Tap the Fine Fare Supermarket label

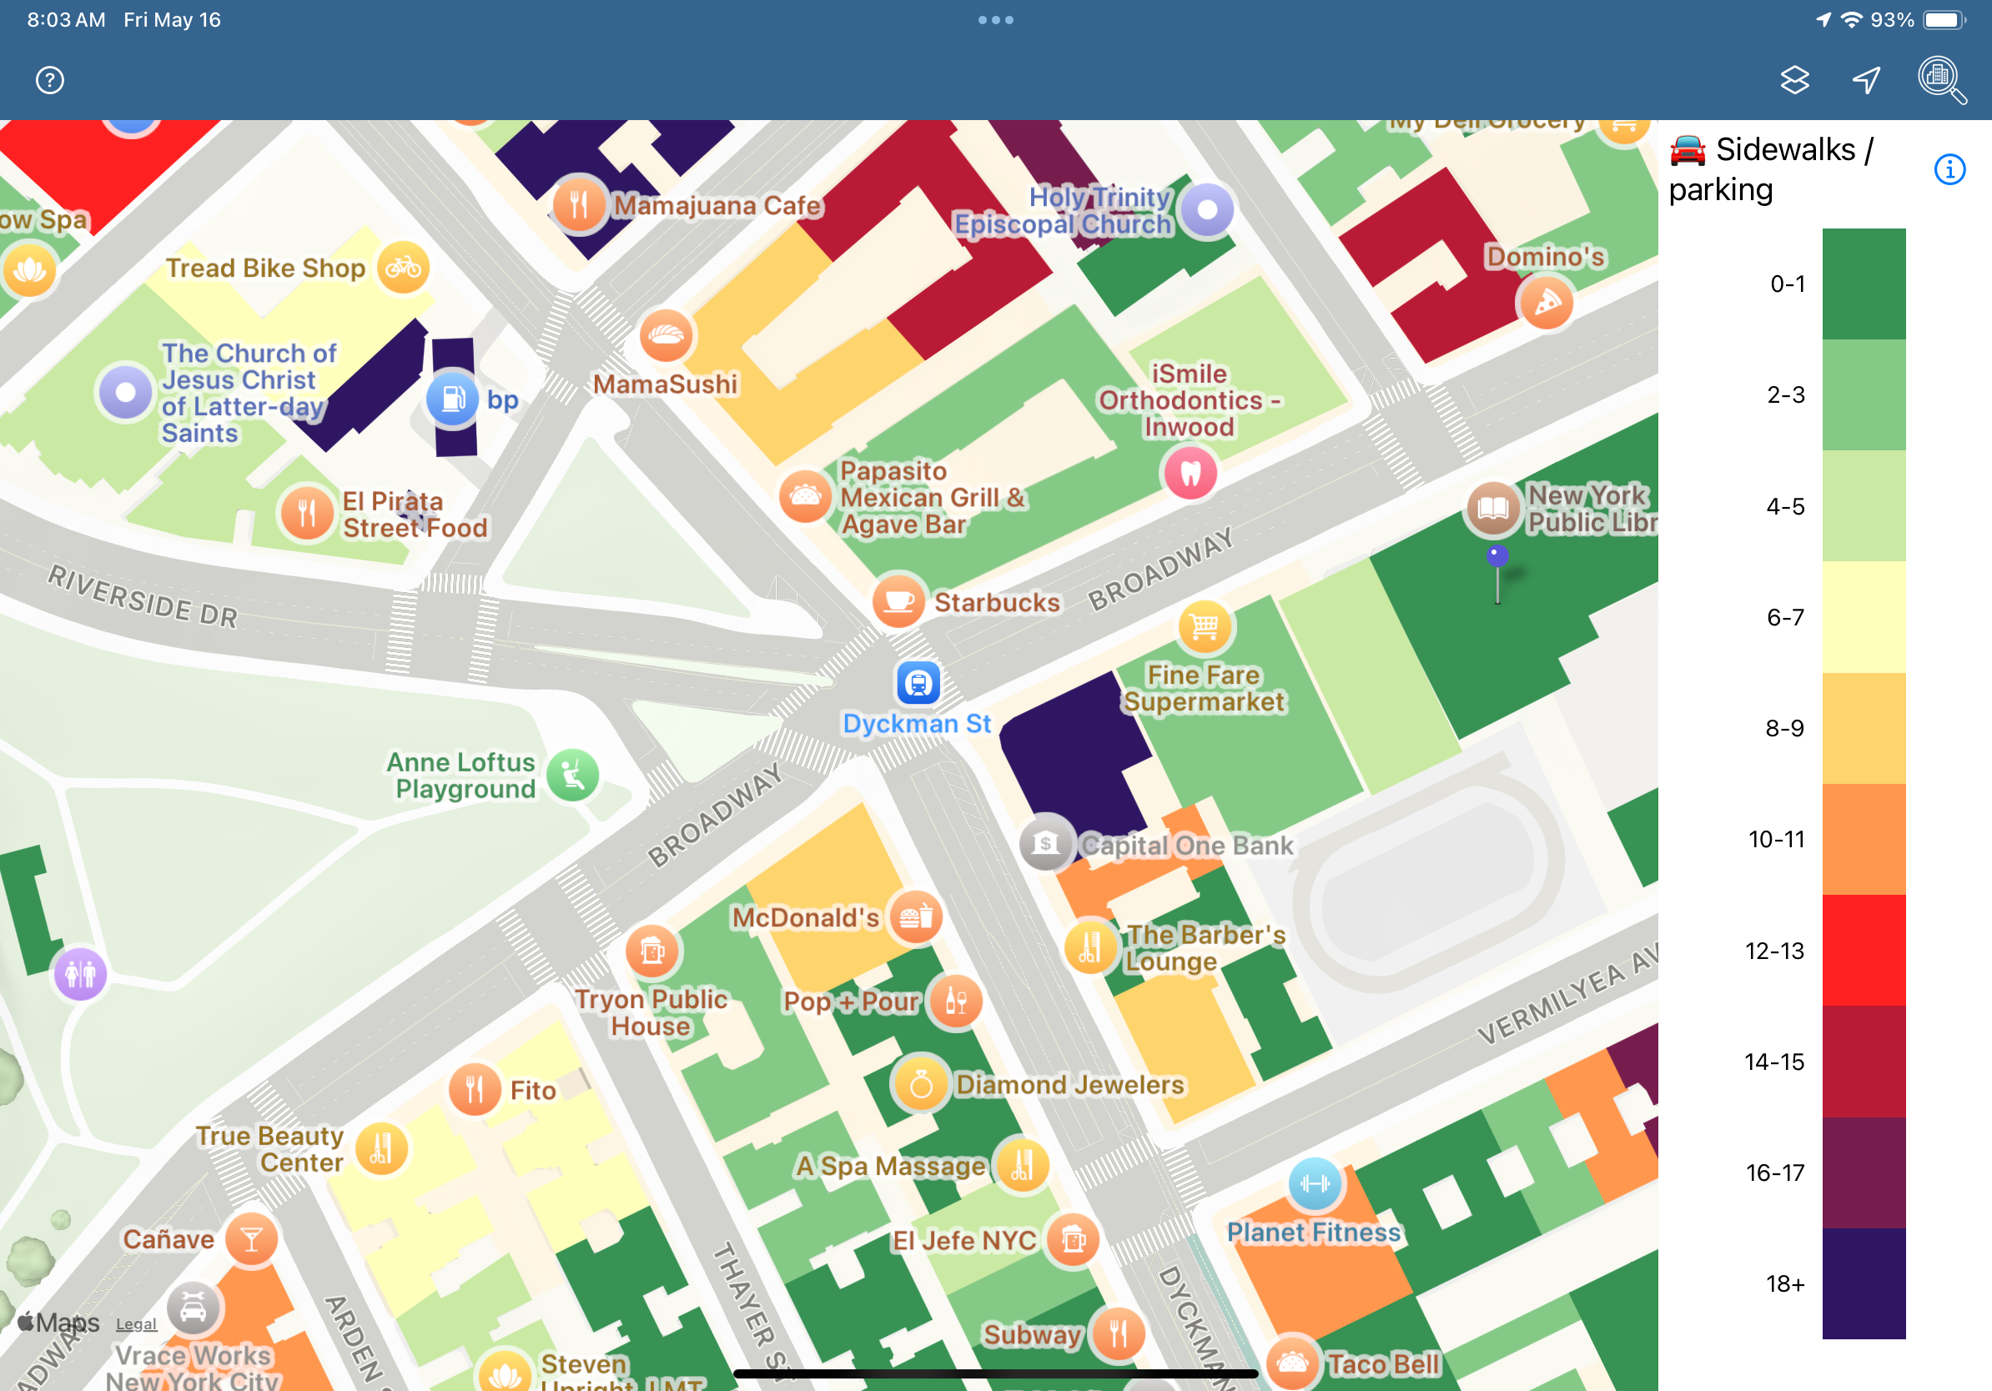click(1205, 689)
